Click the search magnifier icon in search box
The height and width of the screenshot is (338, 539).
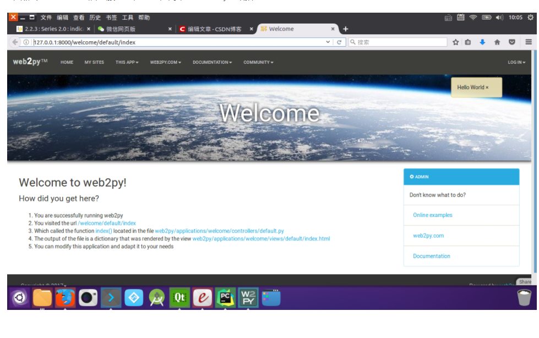[x=353, y=42]
